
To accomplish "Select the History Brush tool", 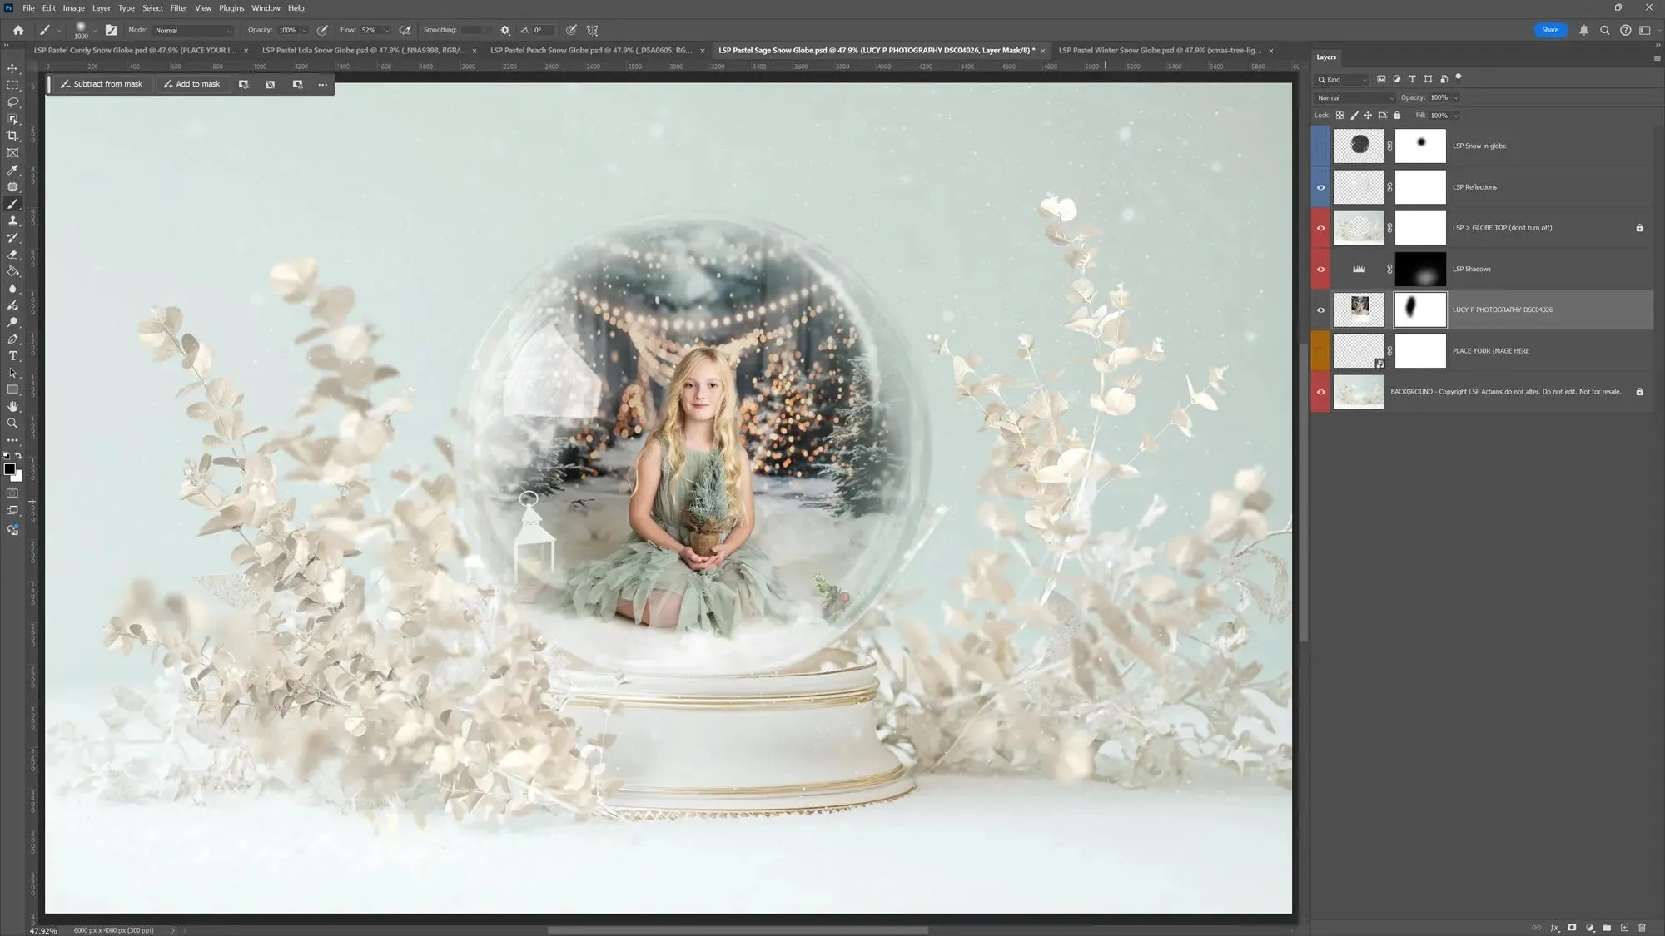I will pyautogui.click(x=12, y=238).
